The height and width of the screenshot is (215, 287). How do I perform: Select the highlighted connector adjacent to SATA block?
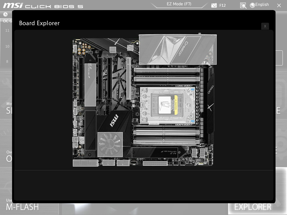click(x=109, y=163)
